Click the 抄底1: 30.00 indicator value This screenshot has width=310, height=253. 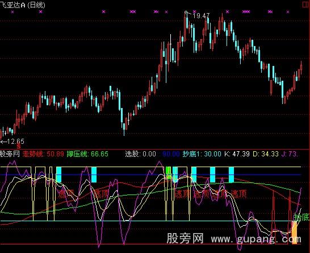tap(202, 154)
